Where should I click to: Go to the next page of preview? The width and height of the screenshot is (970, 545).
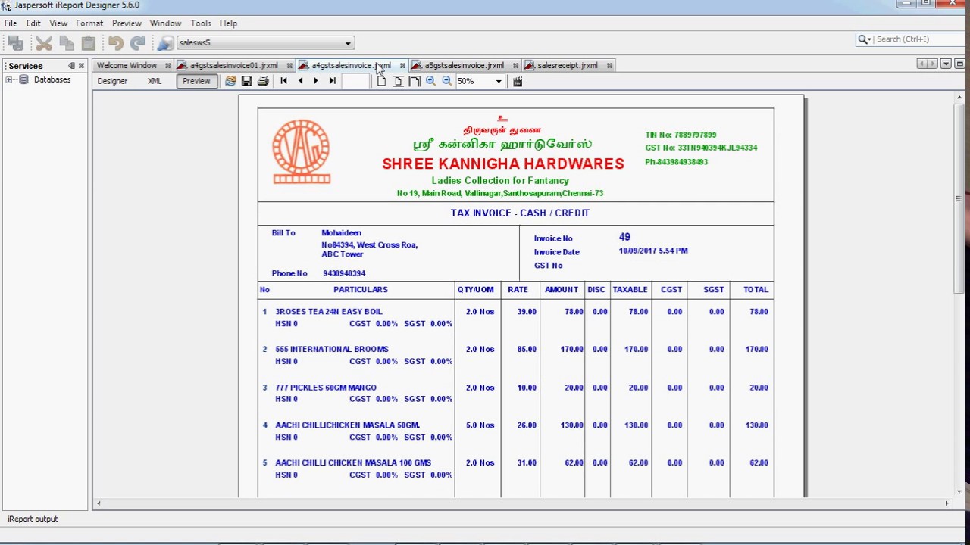[x=316, y=81]
